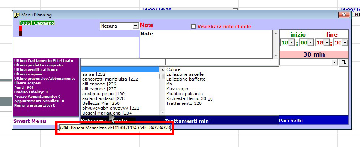Click the Menu Planning window title icon
The image size is (360, 147).
(x=17, y=15)
